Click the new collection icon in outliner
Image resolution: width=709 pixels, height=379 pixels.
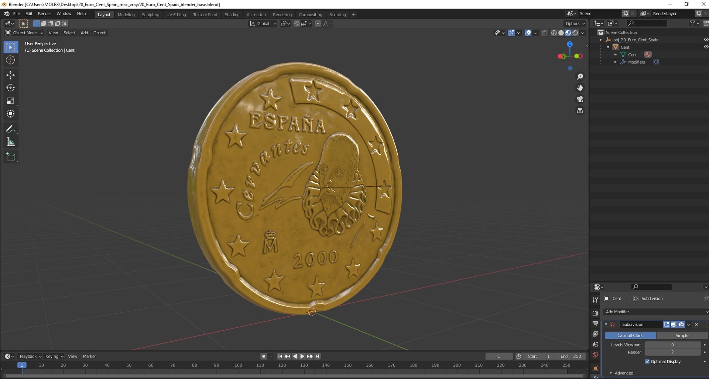point(706,23)
